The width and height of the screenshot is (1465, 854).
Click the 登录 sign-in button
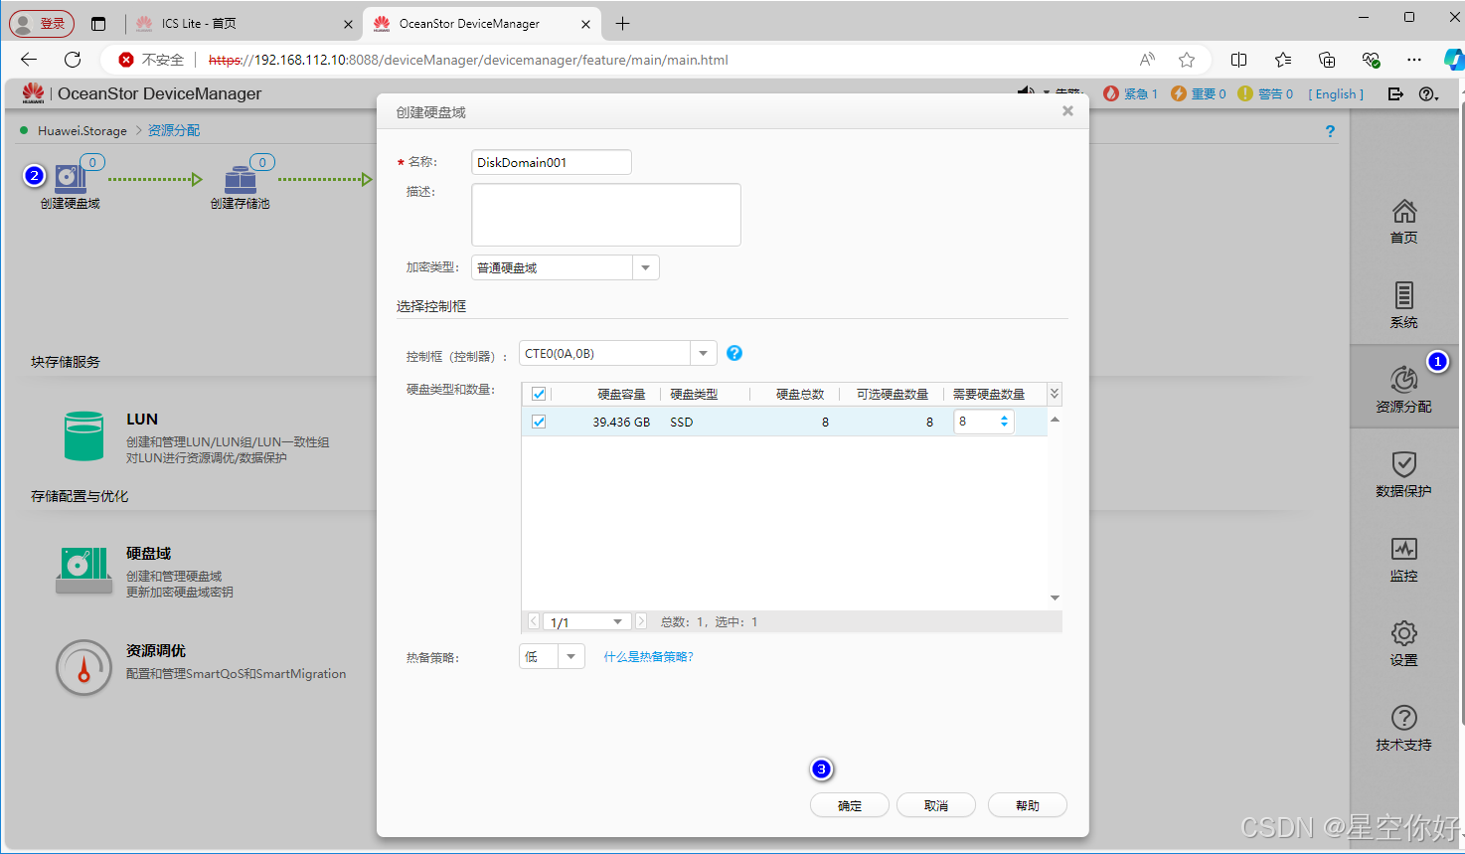point(42,24)
